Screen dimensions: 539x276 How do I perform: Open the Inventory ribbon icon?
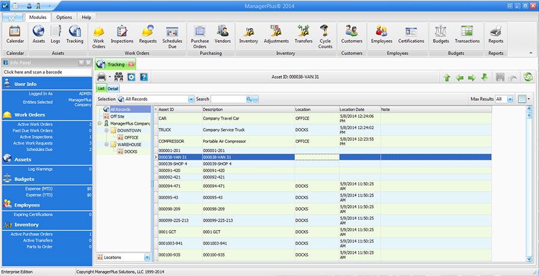click(x=249, y=35)
